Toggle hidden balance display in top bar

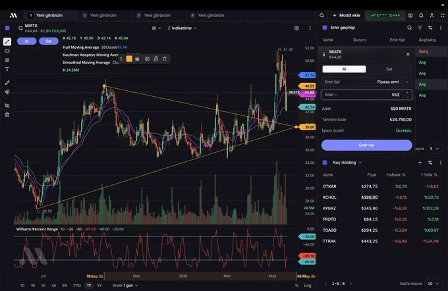[385, 15]
